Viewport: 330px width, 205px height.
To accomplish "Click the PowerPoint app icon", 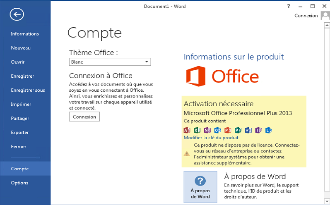I will [228, 130].
